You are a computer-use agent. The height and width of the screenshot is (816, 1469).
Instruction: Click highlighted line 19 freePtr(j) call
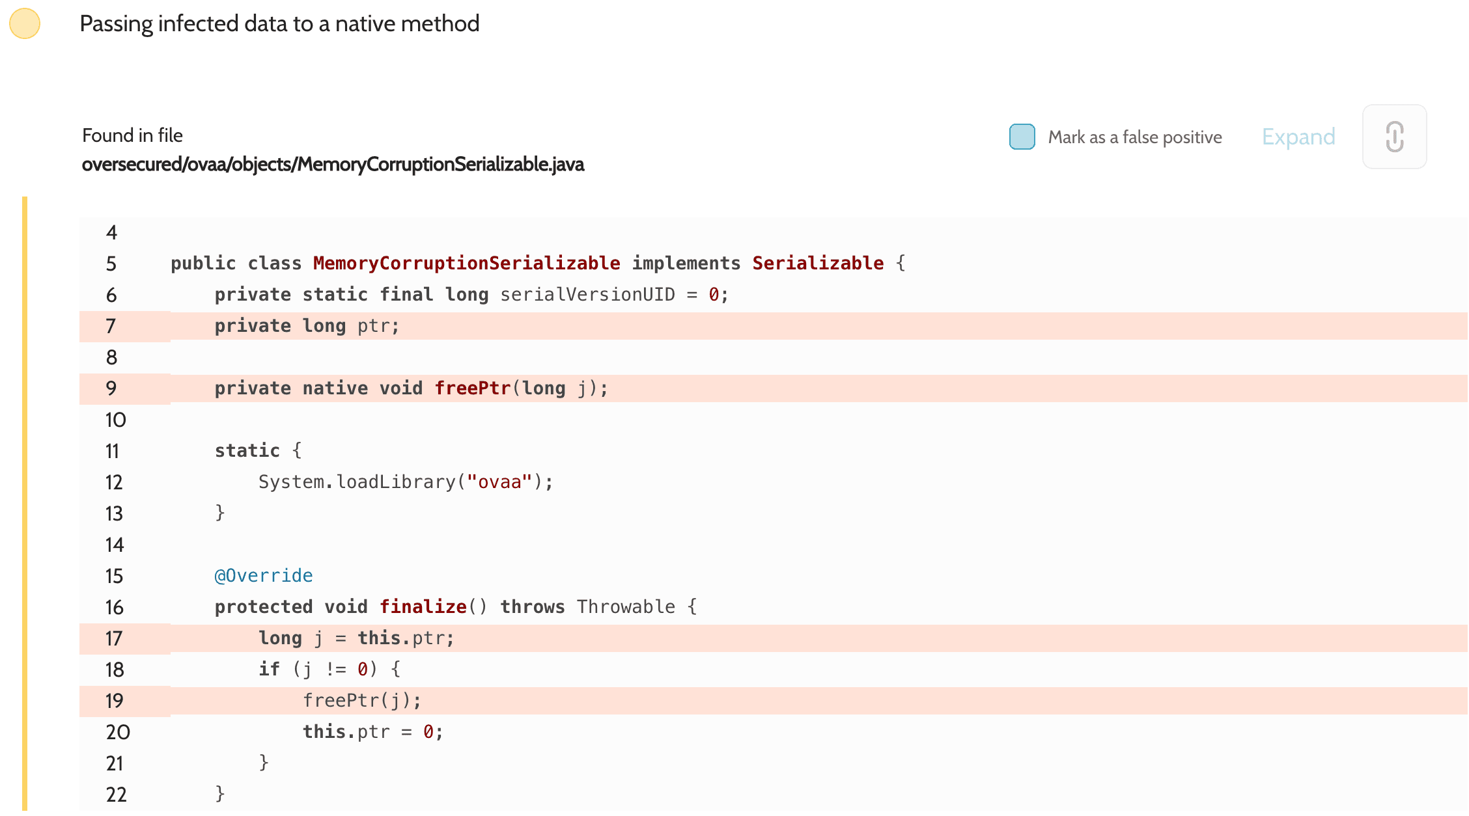coord(361,700)
